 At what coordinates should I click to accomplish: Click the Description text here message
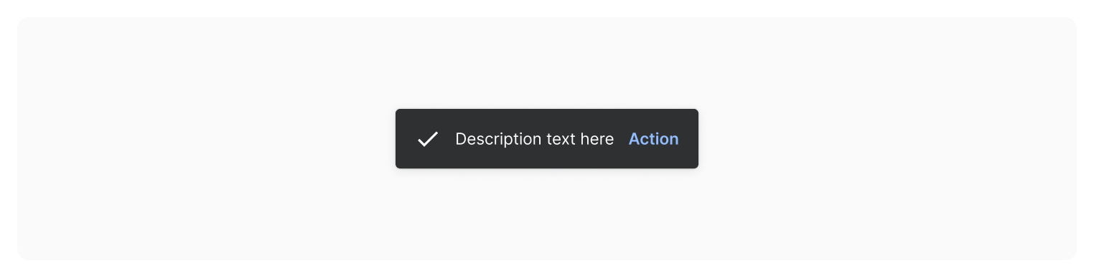click(x=535, y=139)
